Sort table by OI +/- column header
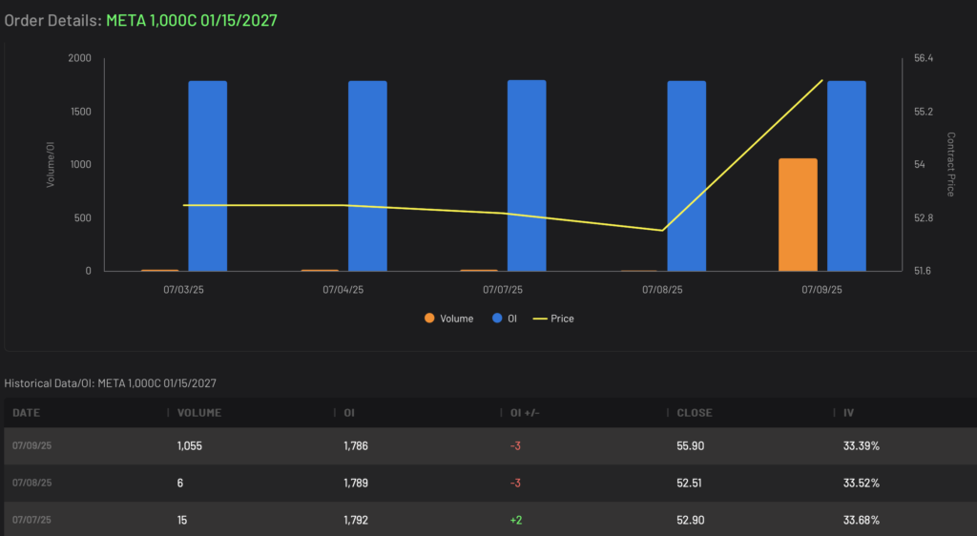This screenshot has width=977, height=536. [x=526, y=413]
